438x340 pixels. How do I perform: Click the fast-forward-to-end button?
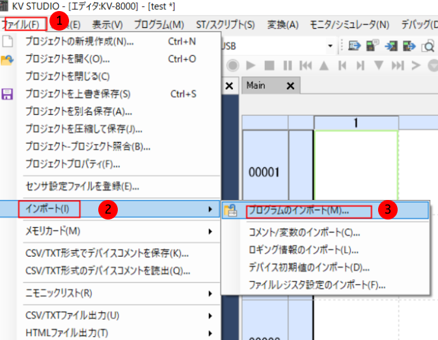(398, 65)
